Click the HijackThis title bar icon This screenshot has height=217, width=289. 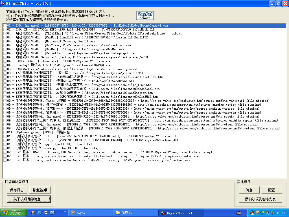[3, 3]
